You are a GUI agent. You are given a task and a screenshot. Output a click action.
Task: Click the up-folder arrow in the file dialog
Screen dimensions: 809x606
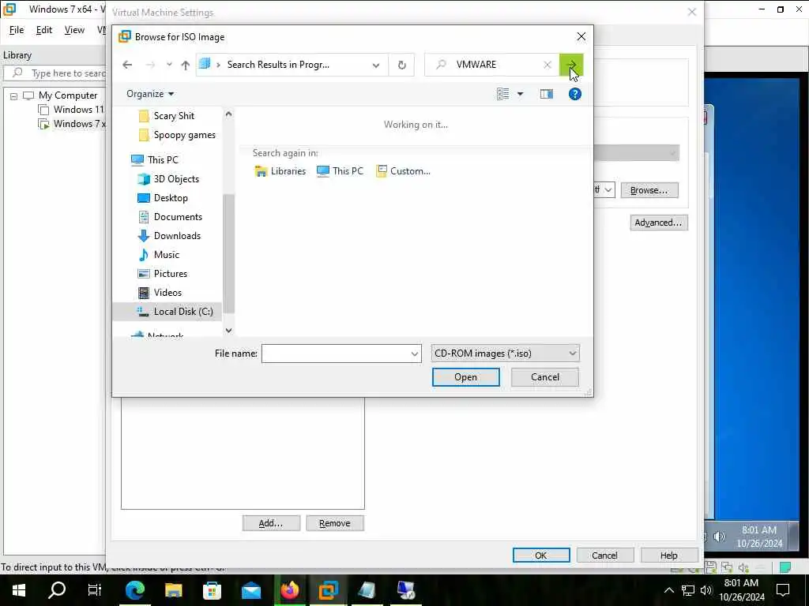coord(185,65)
